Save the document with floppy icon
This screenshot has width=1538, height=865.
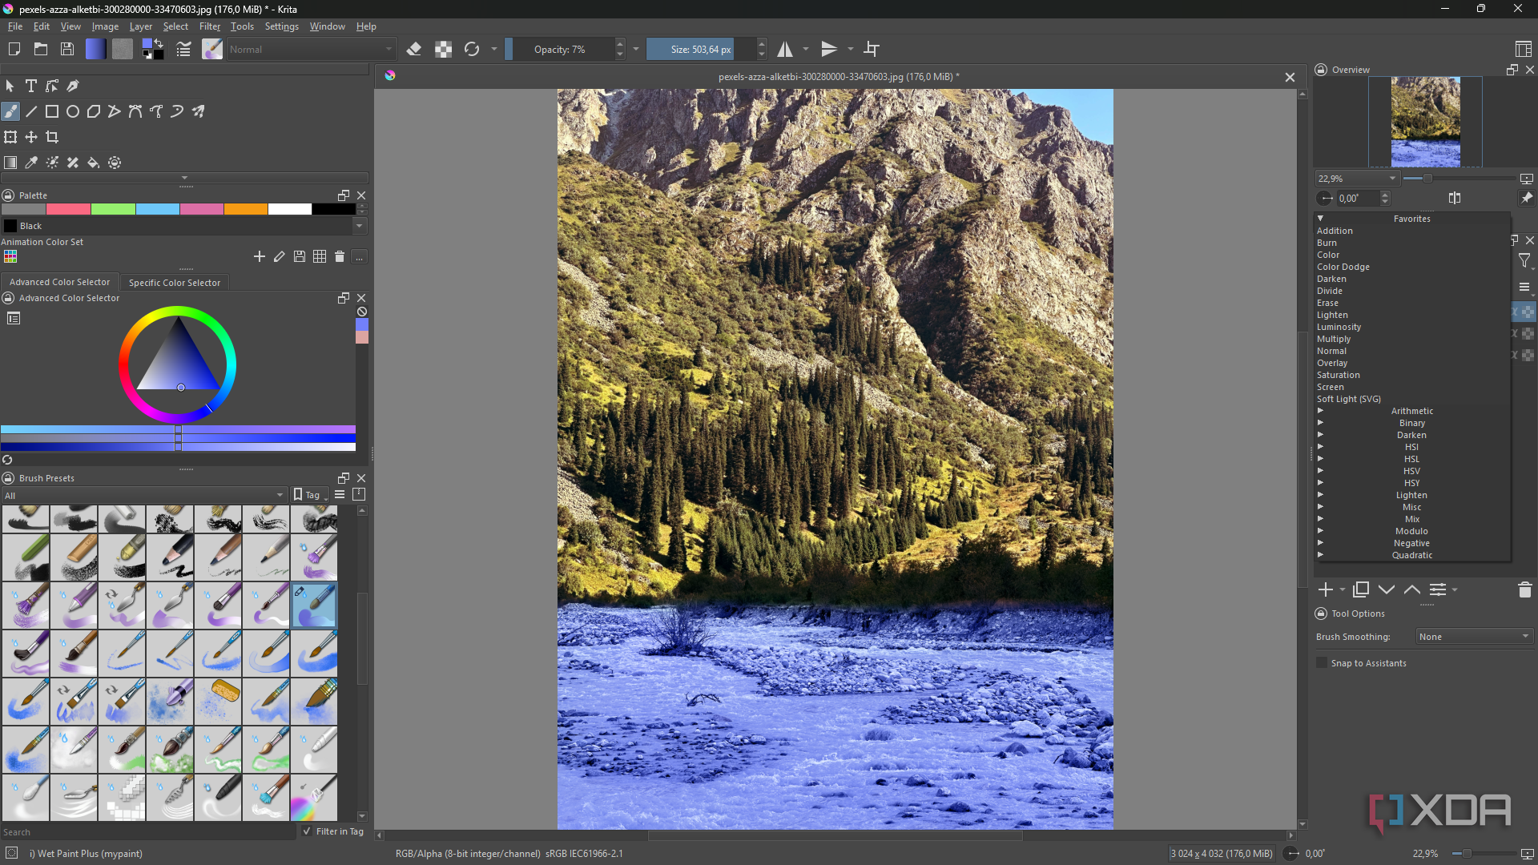click(67, 50)
